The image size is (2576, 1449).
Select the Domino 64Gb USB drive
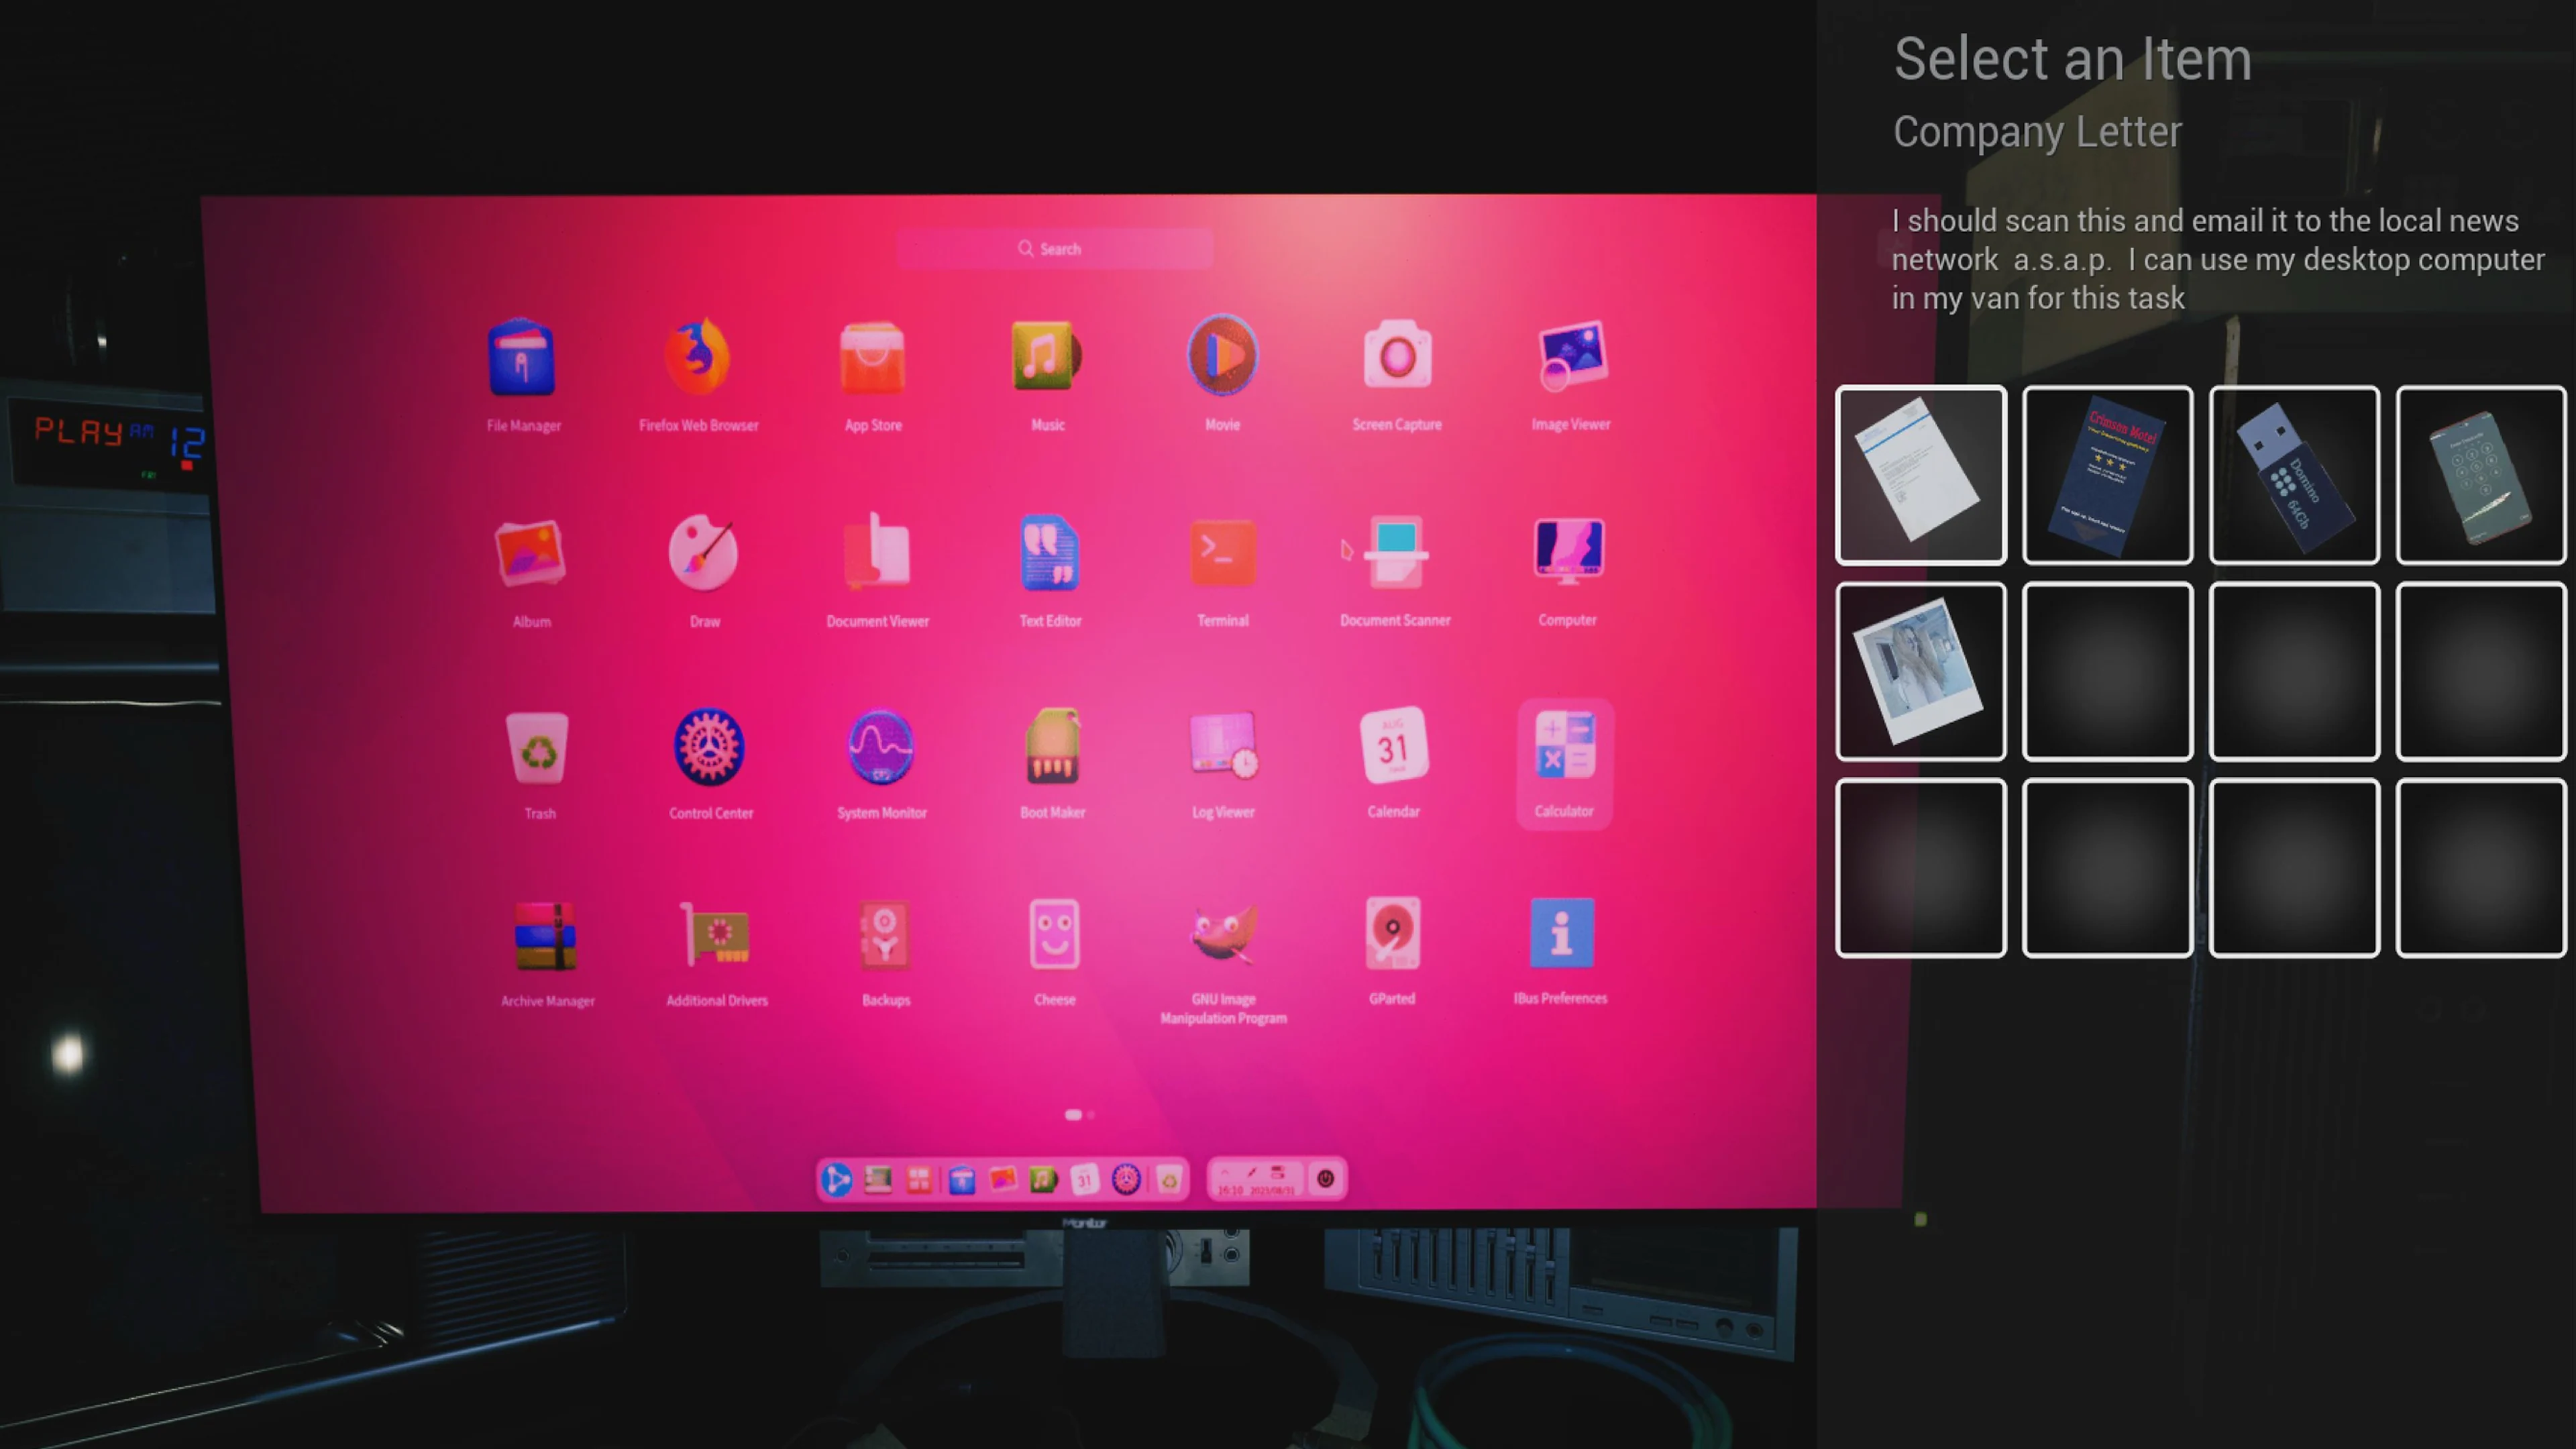(2294, 474)
